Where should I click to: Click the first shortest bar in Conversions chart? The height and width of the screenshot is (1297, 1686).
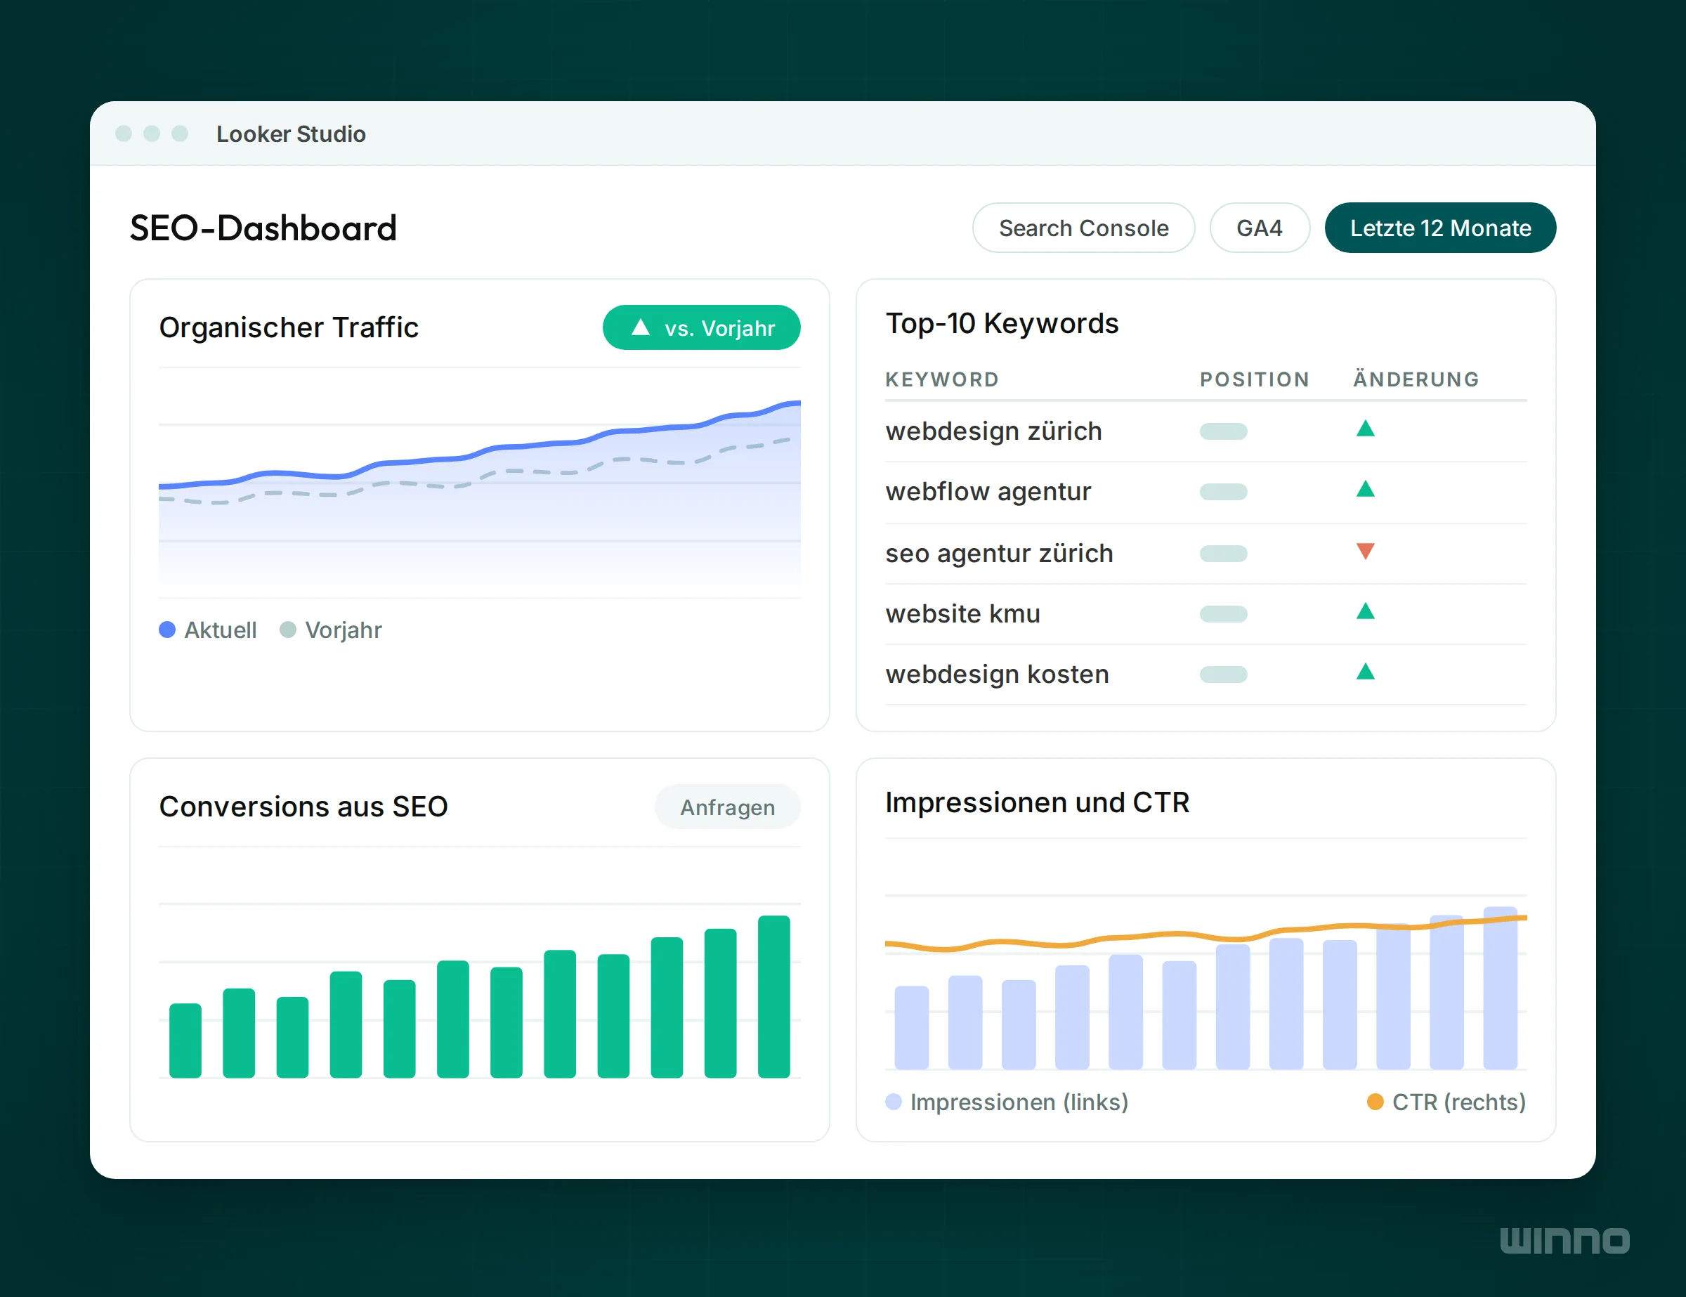click(185, 1041)
